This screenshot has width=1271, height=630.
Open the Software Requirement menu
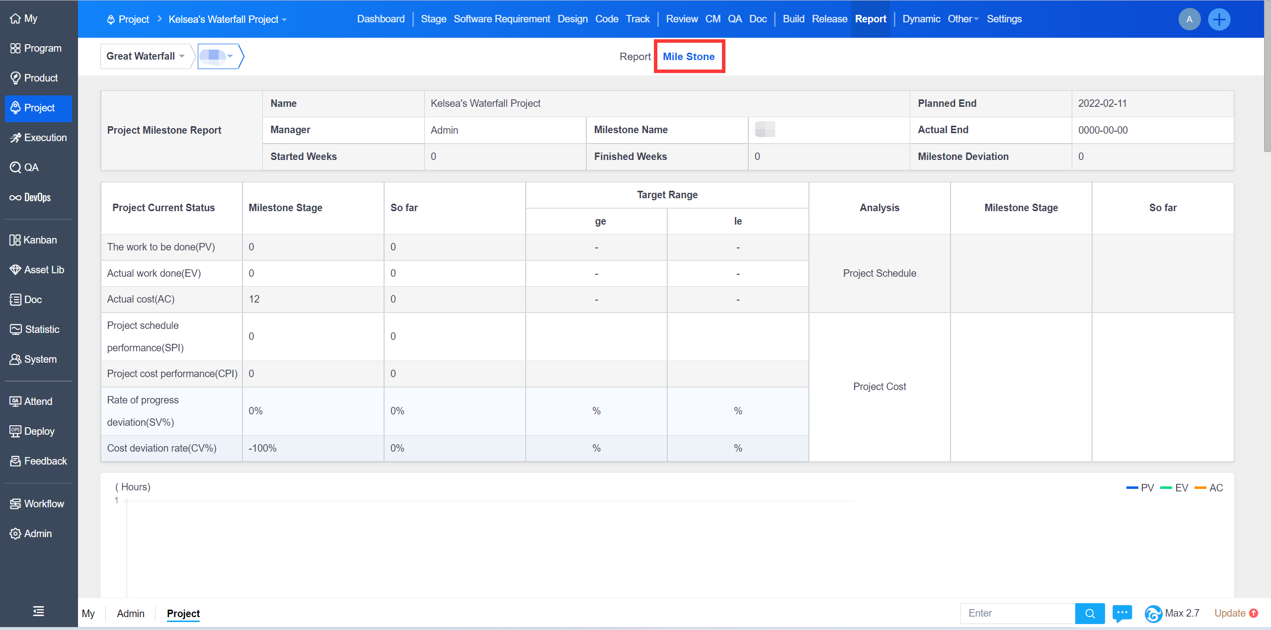pos(501,19)
